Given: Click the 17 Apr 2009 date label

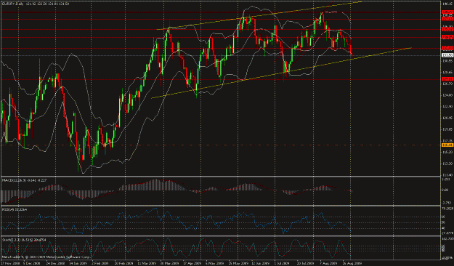Looking at the screenshot, I should point(192,263).
